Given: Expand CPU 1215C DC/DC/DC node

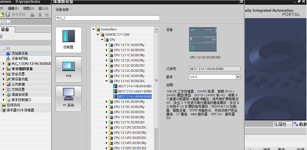Looking at the screenshot, I should click(107, 112).
